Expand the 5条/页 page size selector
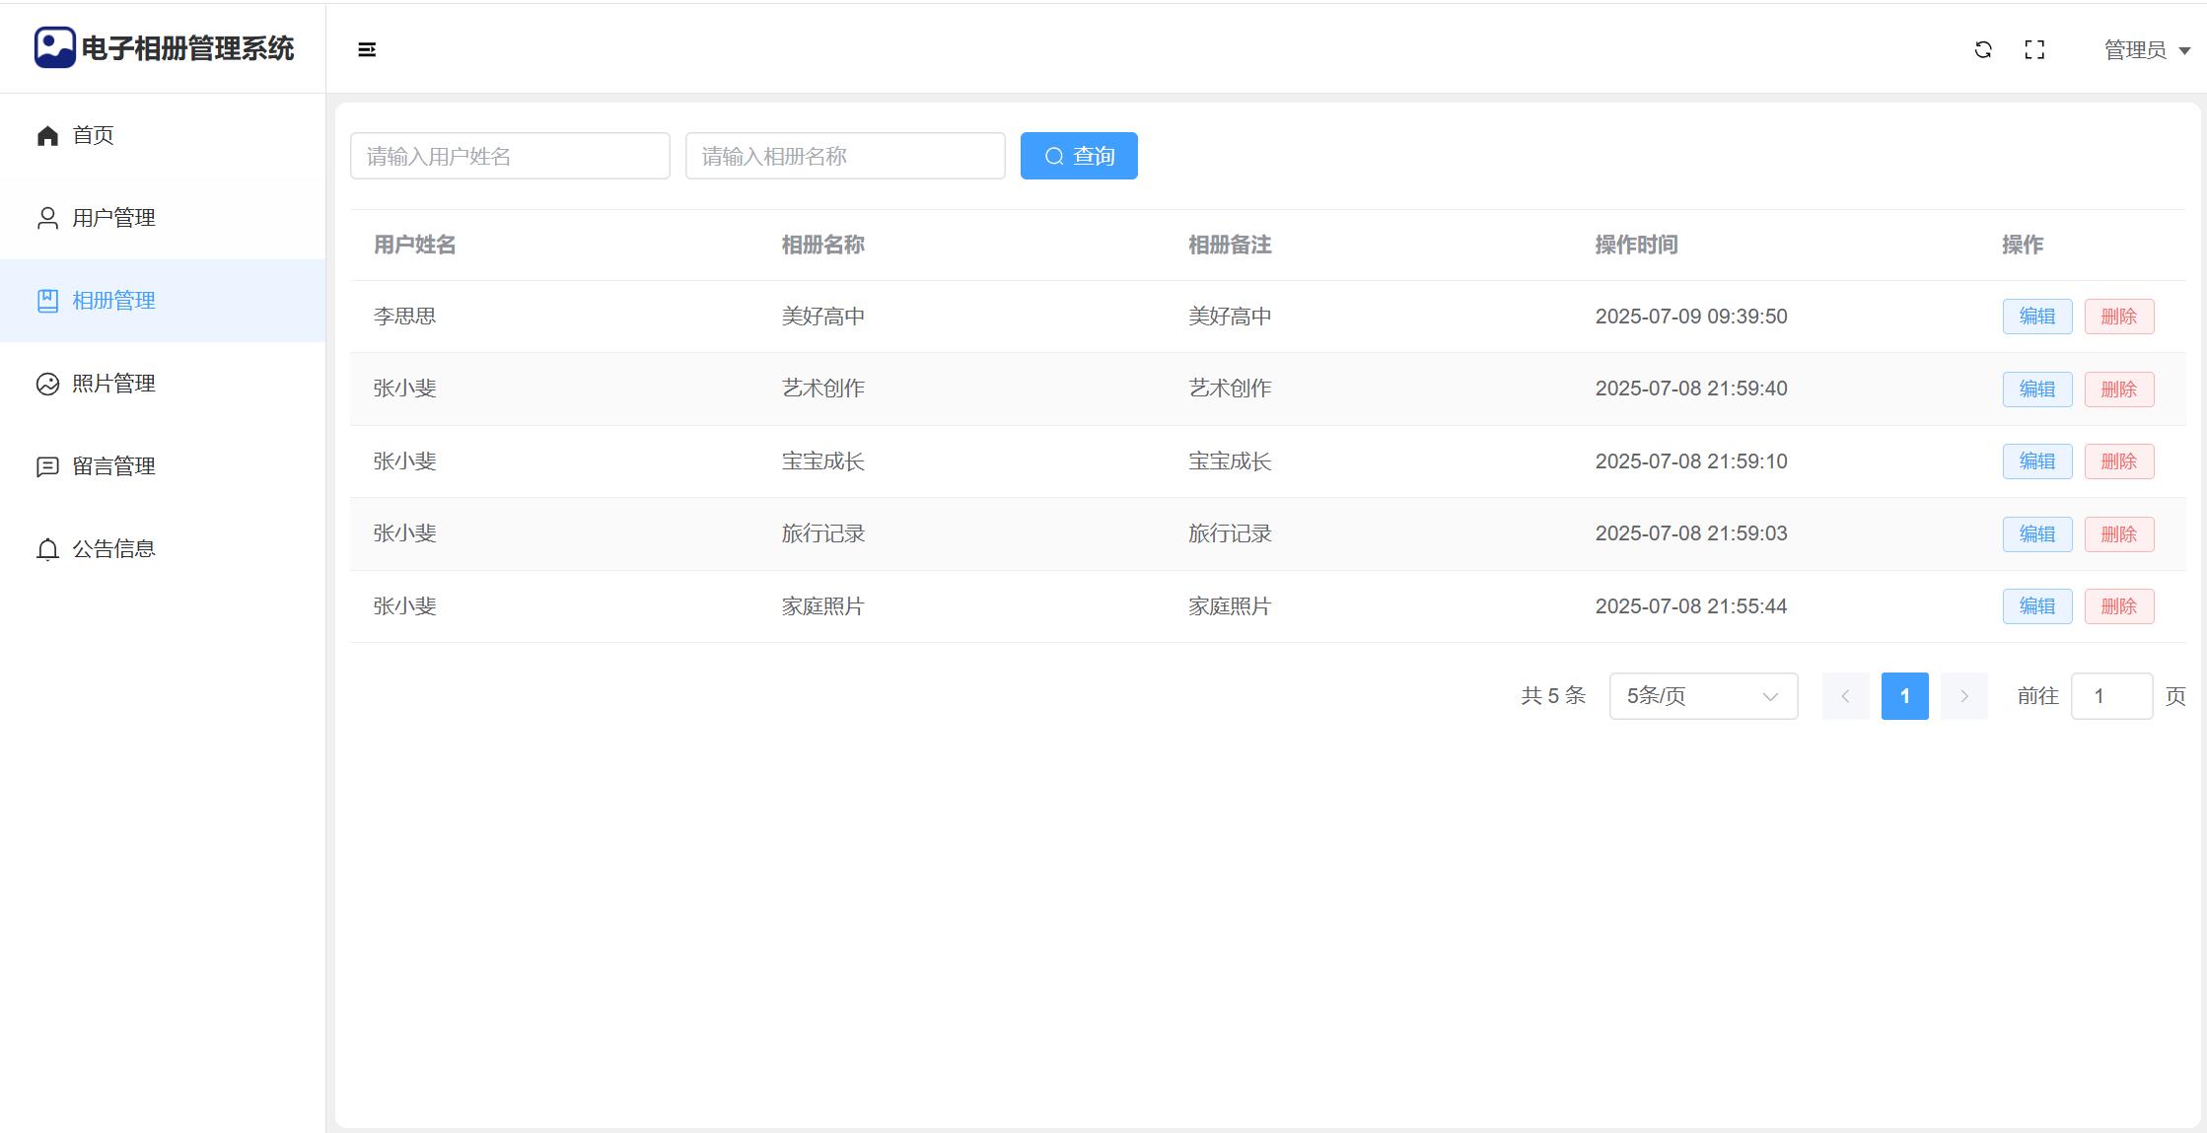The image size is (2207, 1133). tap(1703, 696)
